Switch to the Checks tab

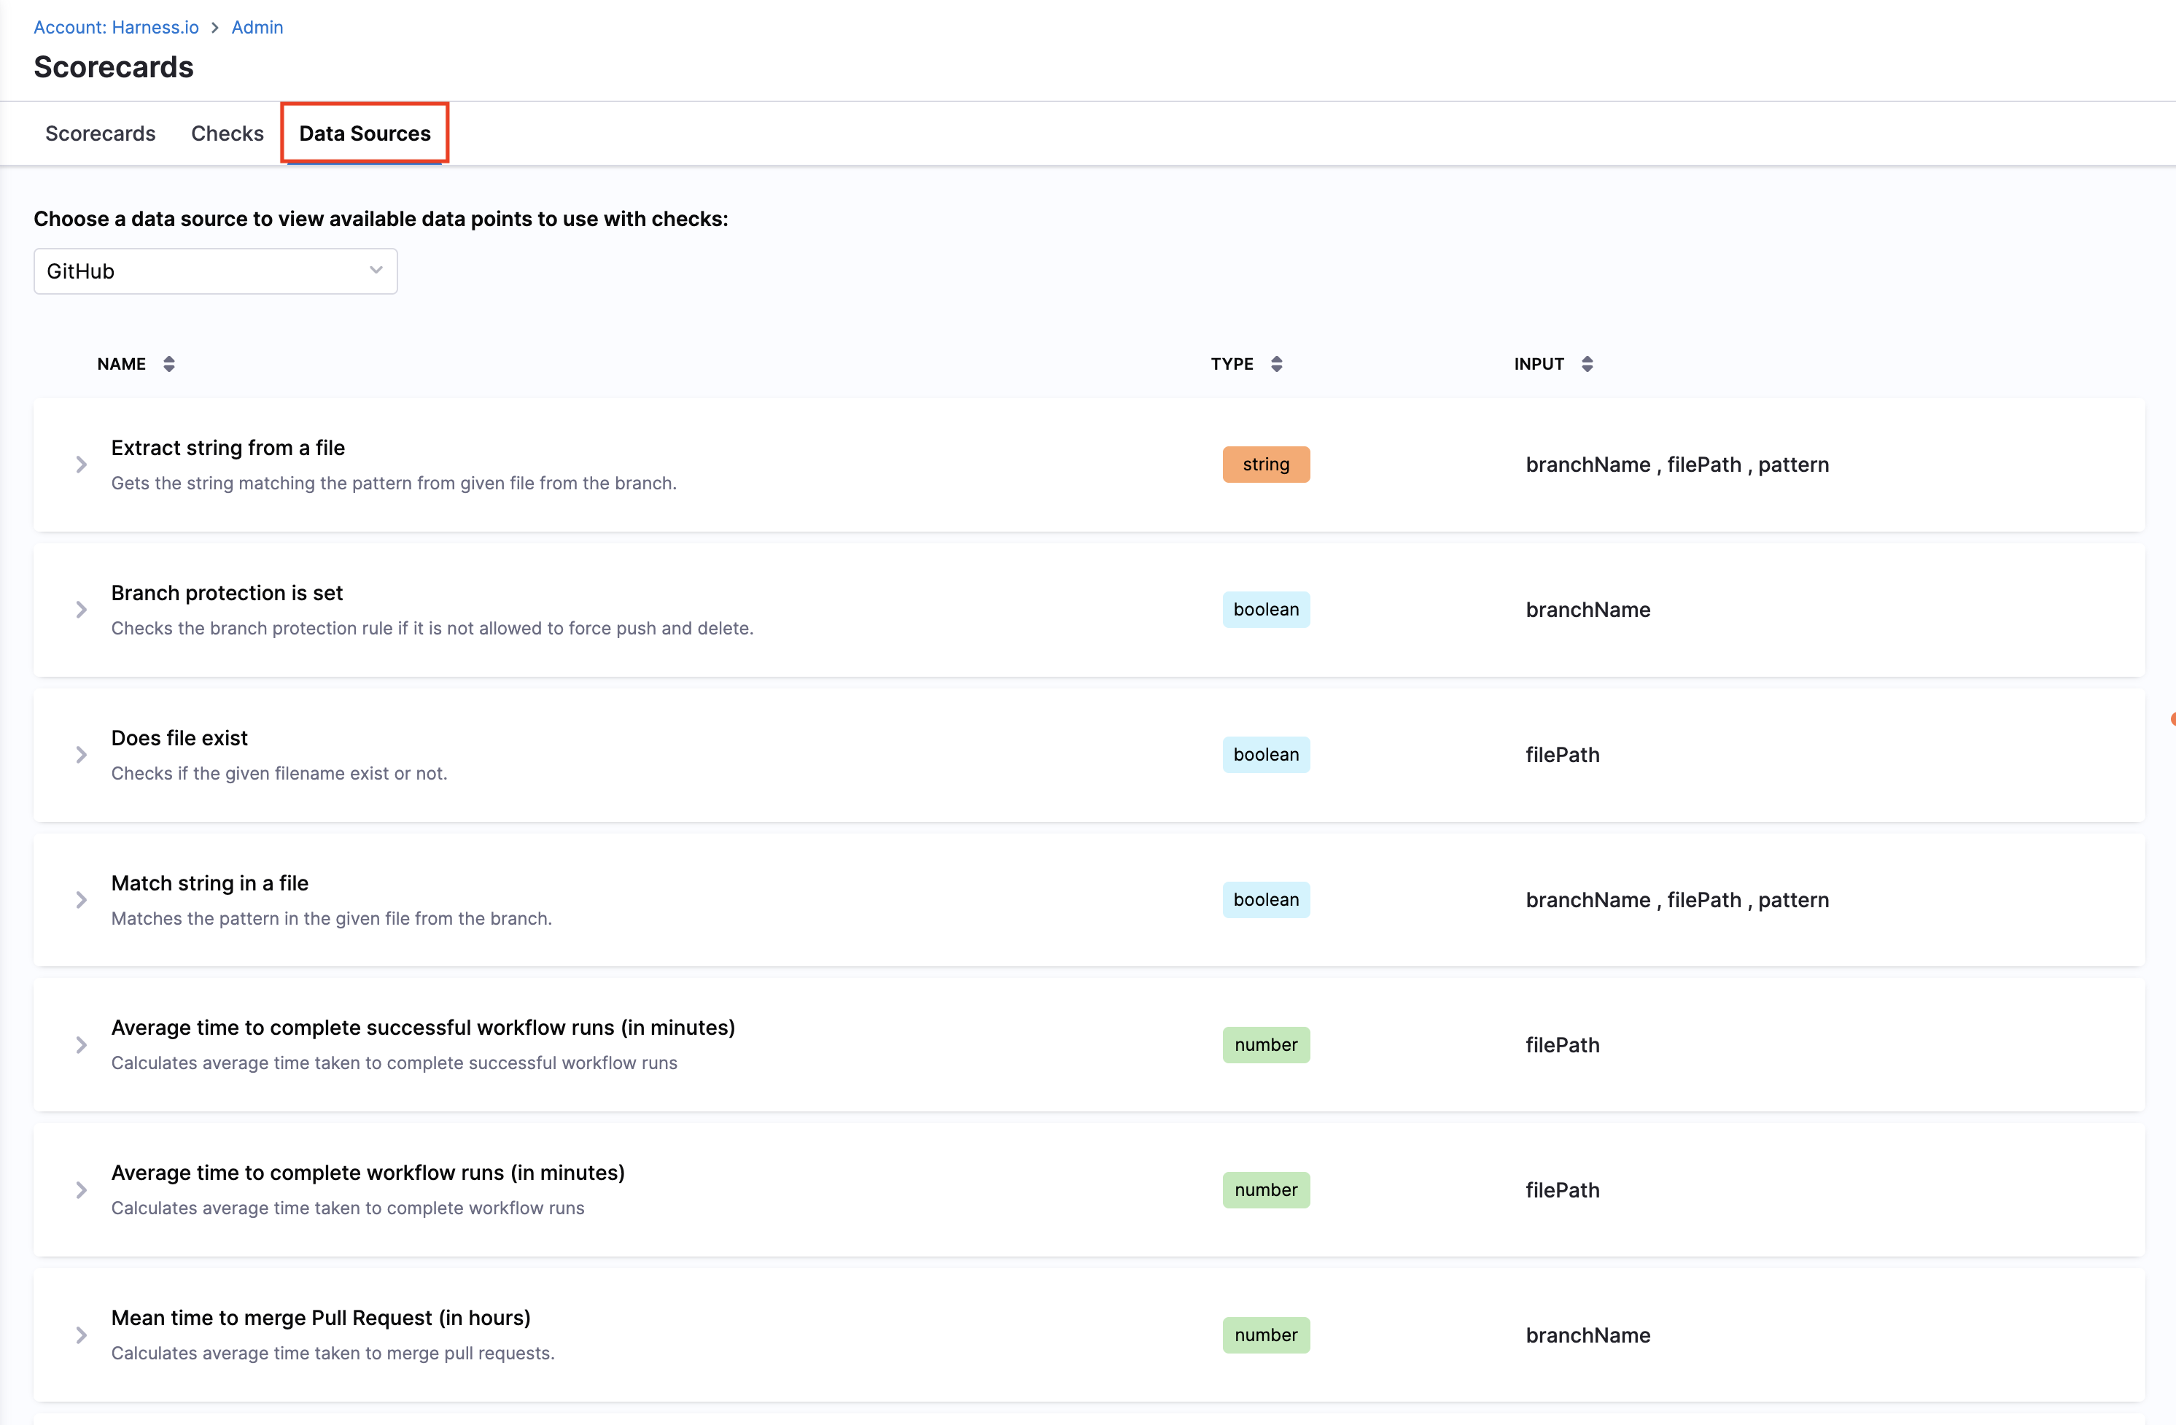[227, 133]
